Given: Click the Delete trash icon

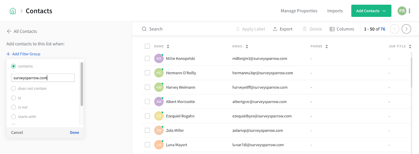Looking at the screenshot, I should [x=305, y=29].
